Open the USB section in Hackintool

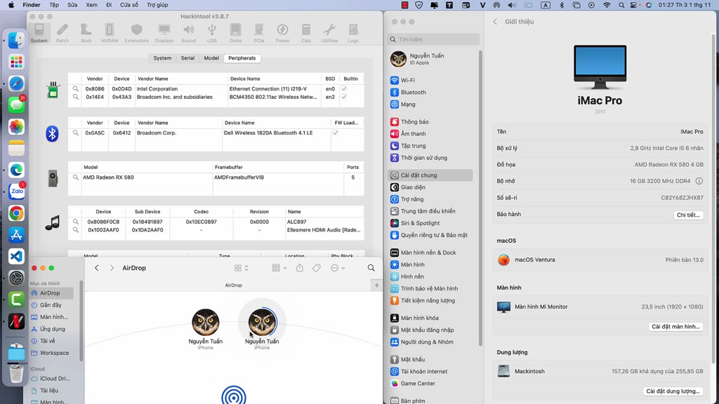coord(211,32)
